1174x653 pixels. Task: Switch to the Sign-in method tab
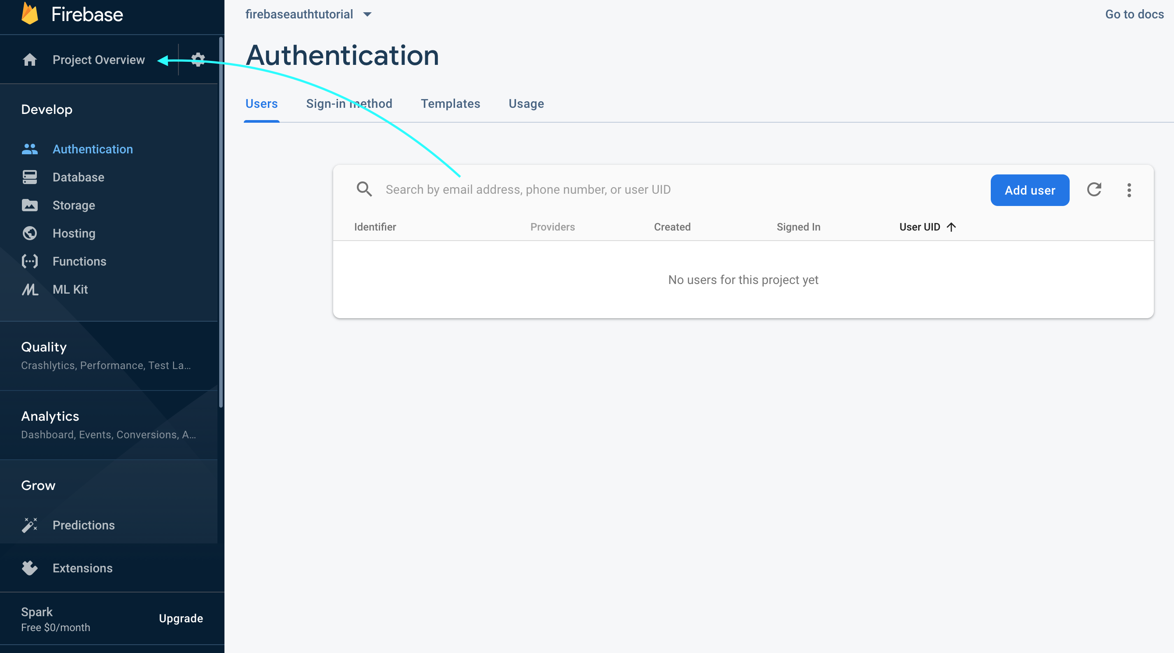[349, 104]
